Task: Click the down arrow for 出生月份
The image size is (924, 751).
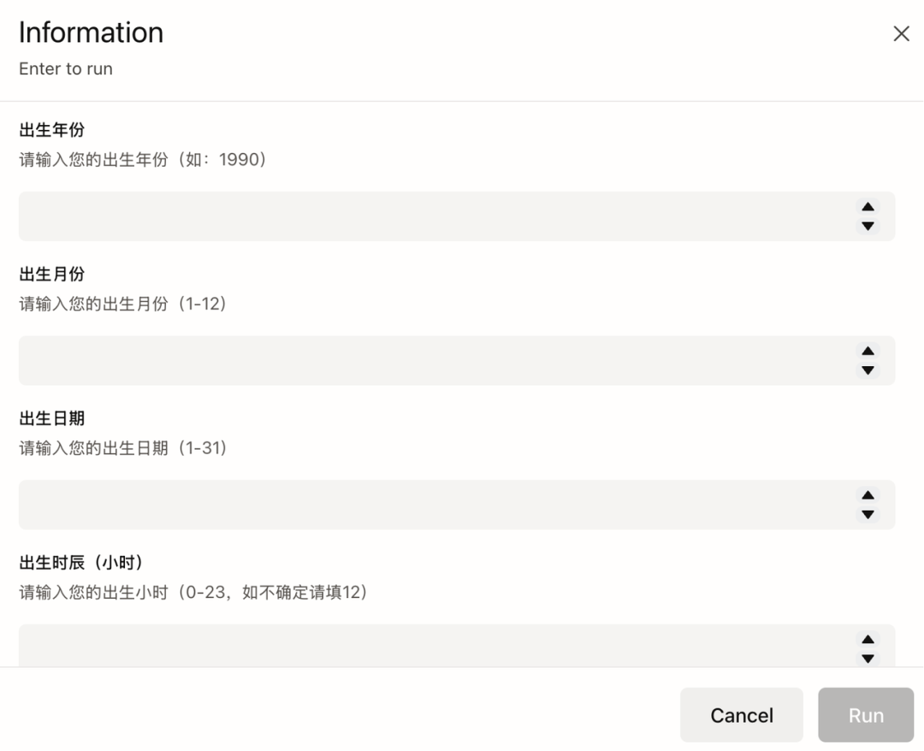Action: [x=868, y=370]
